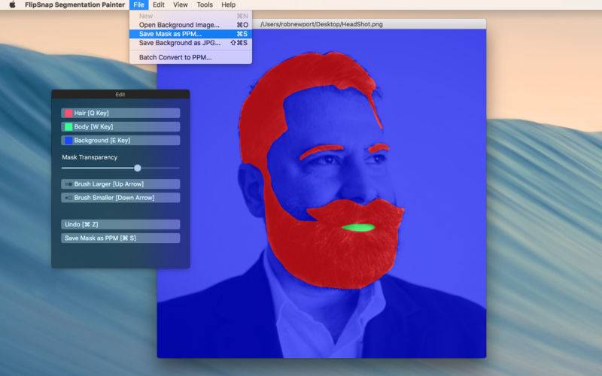The width and height of the screenshot is (602, 376).
Task: Select the Background [E Key] label button
Action: click(x=120, y=141)
